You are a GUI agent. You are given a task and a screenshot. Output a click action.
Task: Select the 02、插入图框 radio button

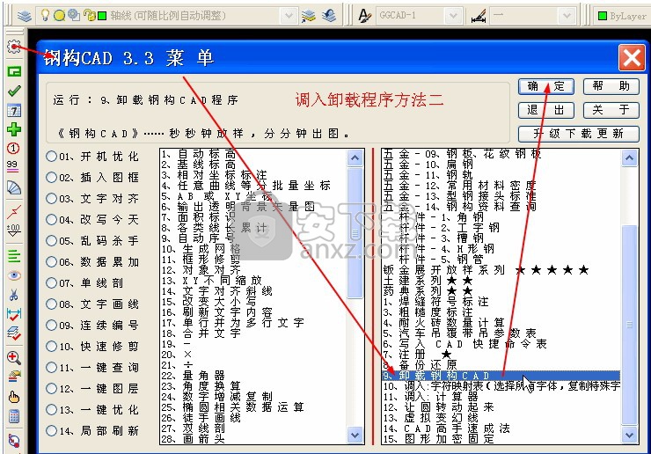click(x=52, y=178)
